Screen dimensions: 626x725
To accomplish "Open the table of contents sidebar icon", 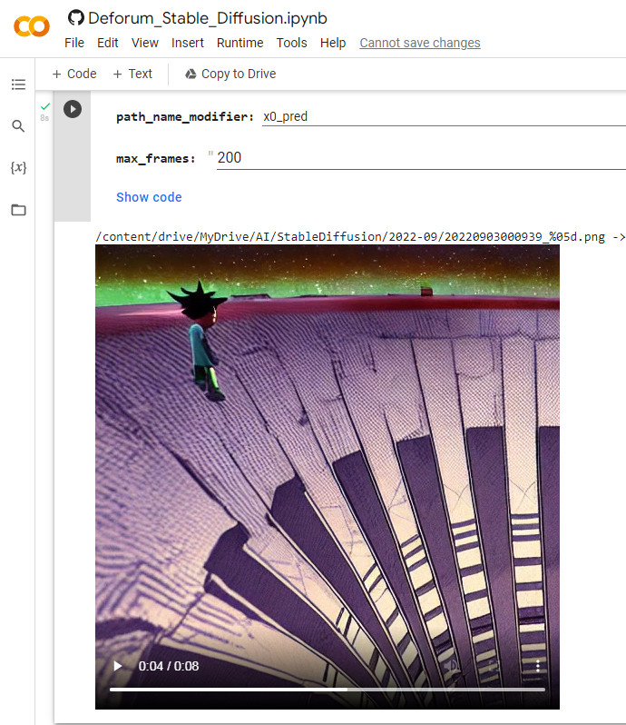I will [x=18, y=84].
